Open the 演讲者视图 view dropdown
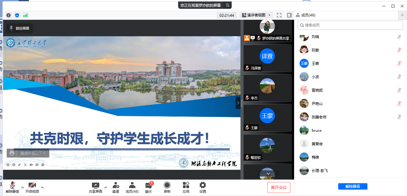 256,15
